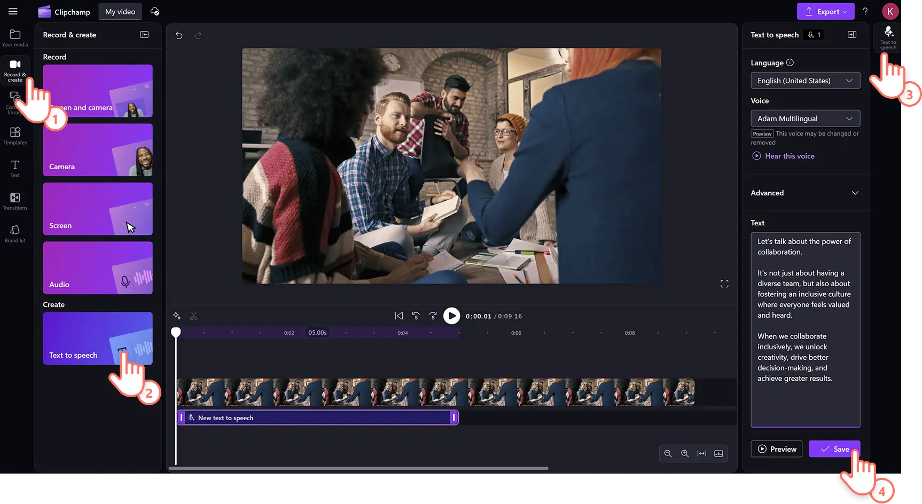Open Text to speech tab in right sidebar
Screen dimensions: 922x504
coord(888,37)
